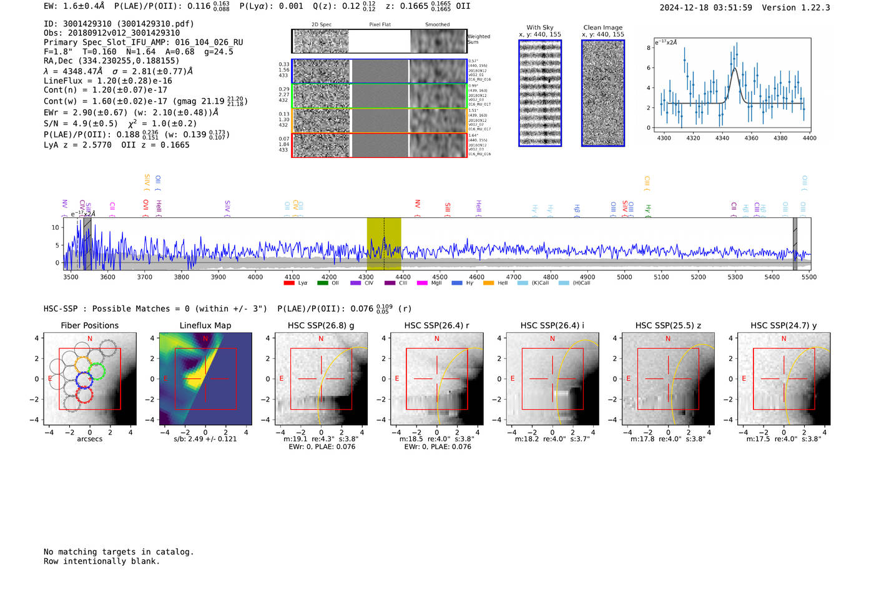Click the Cont(w) gmag 21.19 line

pyautogui.click(x=145, y=101)
